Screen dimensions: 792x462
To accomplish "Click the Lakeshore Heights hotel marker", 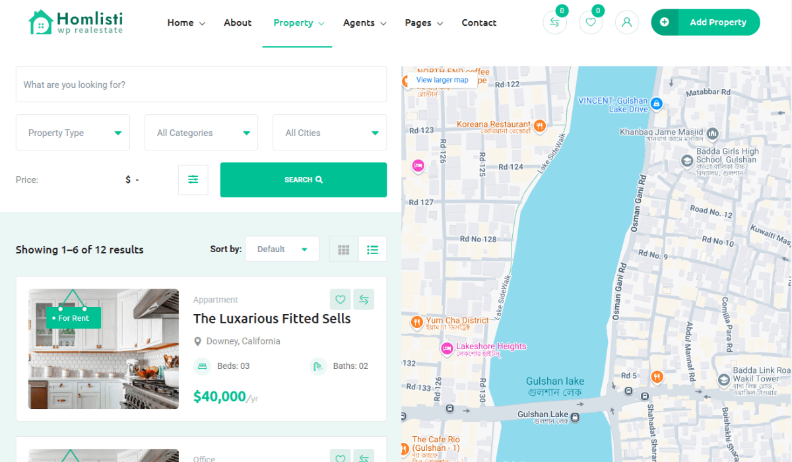I will (x=447, y=348).
